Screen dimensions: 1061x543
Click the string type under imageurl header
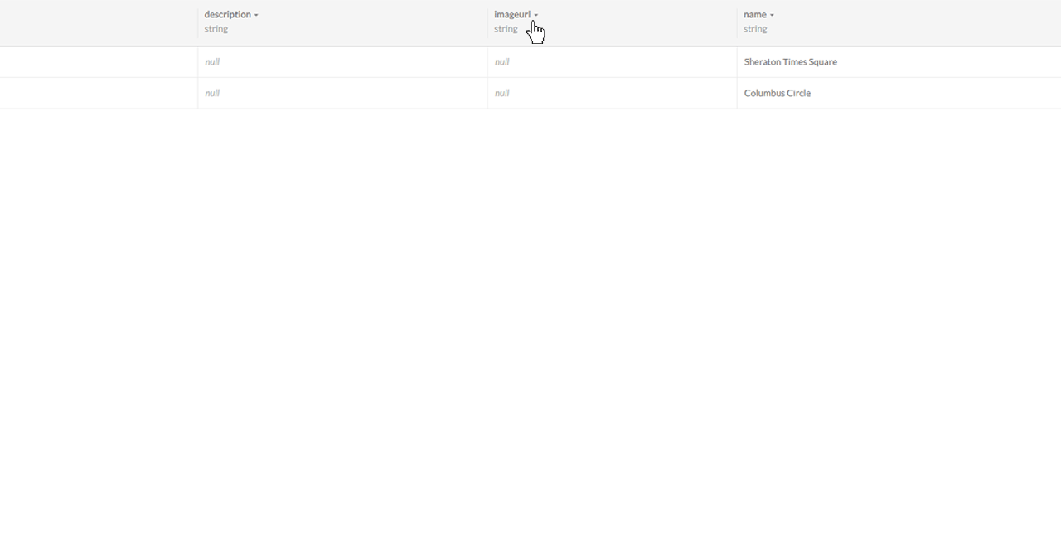pos(506,29)
